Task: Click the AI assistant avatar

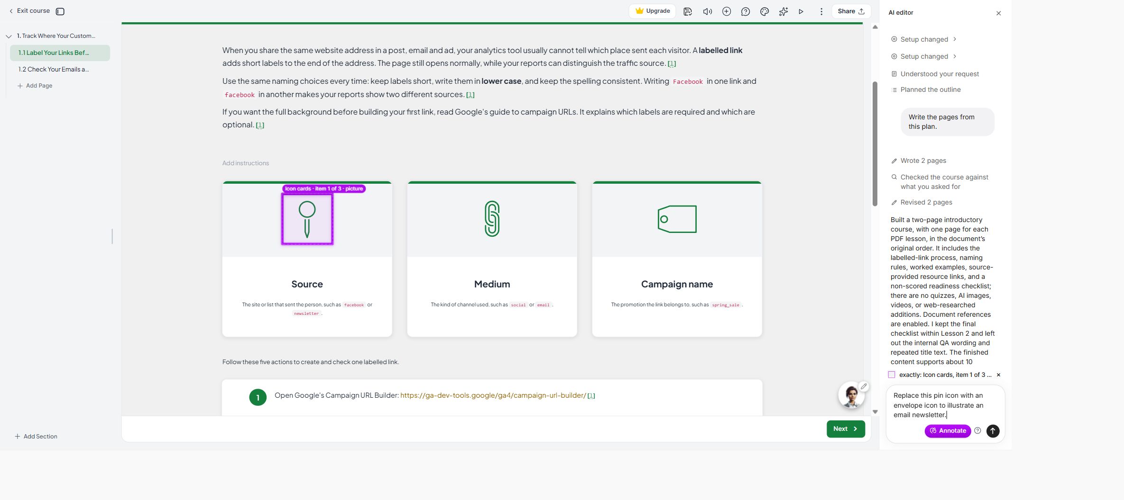Action: pyautogui.click(x=851, y=395)
